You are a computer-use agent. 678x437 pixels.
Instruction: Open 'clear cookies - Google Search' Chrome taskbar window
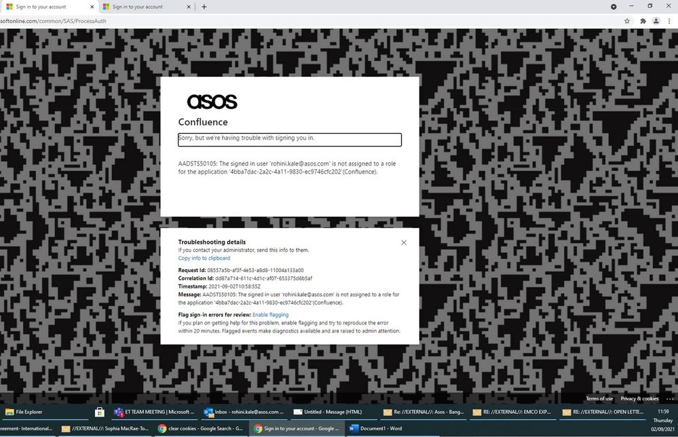click(x=201, y=428)
